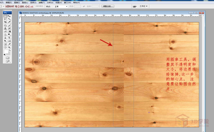214x132 pixels.
Task: Open the 选择(S) menu
Action: point(33,3)
